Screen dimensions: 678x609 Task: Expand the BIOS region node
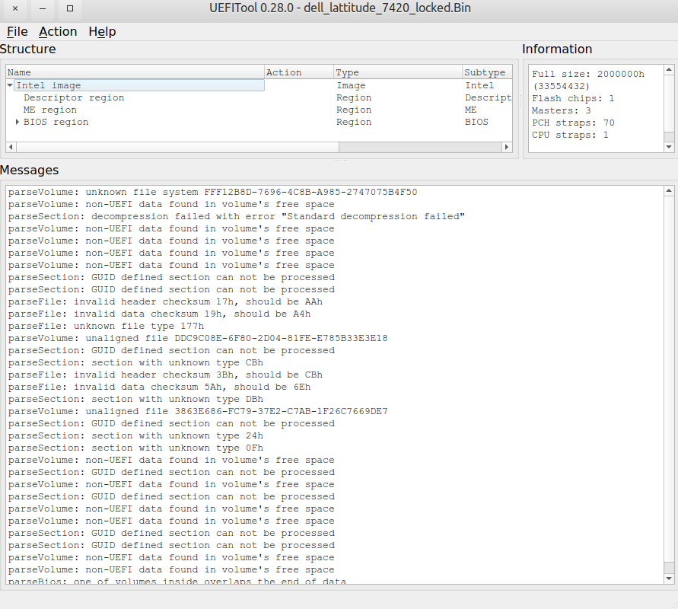[18, 122]
